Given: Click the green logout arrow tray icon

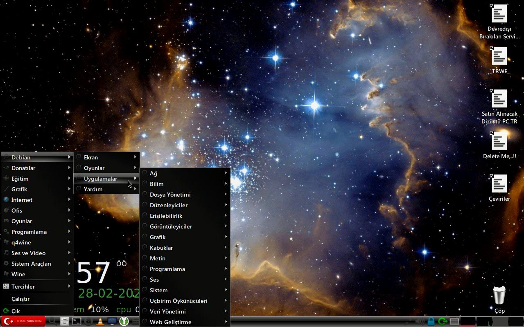Looking at the screenshot, I should (x=442, y=321).
